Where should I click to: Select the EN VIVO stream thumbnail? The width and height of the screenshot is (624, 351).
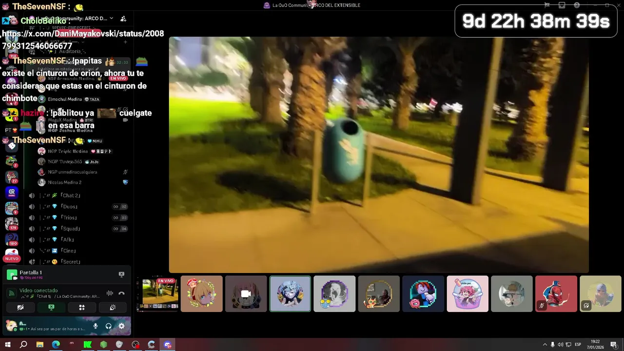[x=157, y=294]
